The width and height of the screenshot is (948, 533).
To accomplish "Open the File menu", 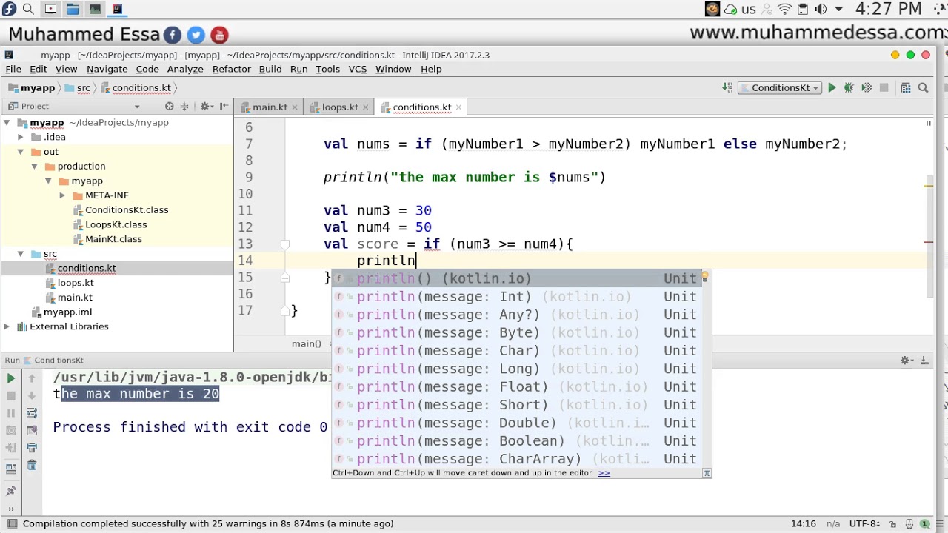I will pos(13,69).
